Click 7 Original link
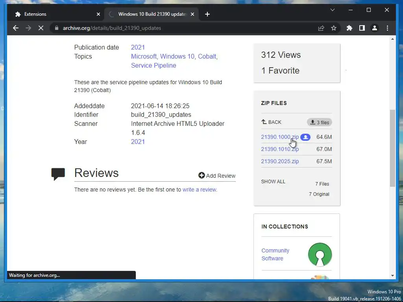 319,194
